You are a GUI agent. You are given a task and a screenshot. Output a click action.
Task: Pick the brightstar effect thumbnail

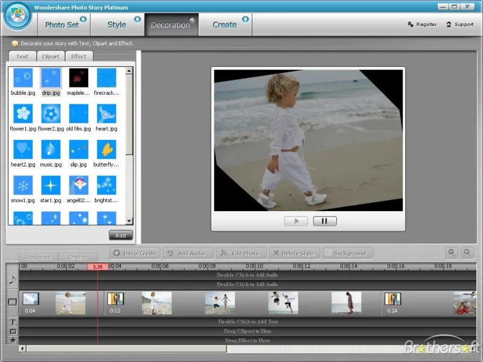point(107,185)
